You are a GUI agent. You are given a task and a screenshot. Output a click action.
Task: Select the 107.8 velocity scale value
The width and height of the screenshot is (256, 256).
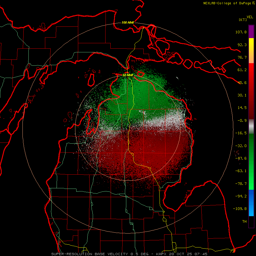point(241,32)
